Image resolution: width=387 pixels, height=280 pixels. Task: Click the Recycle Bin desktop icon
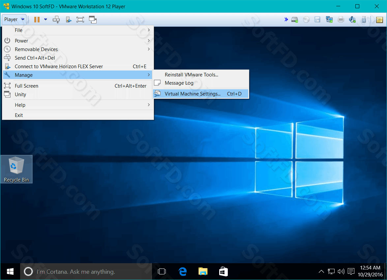pyautogui.click(x=16, y=169)
